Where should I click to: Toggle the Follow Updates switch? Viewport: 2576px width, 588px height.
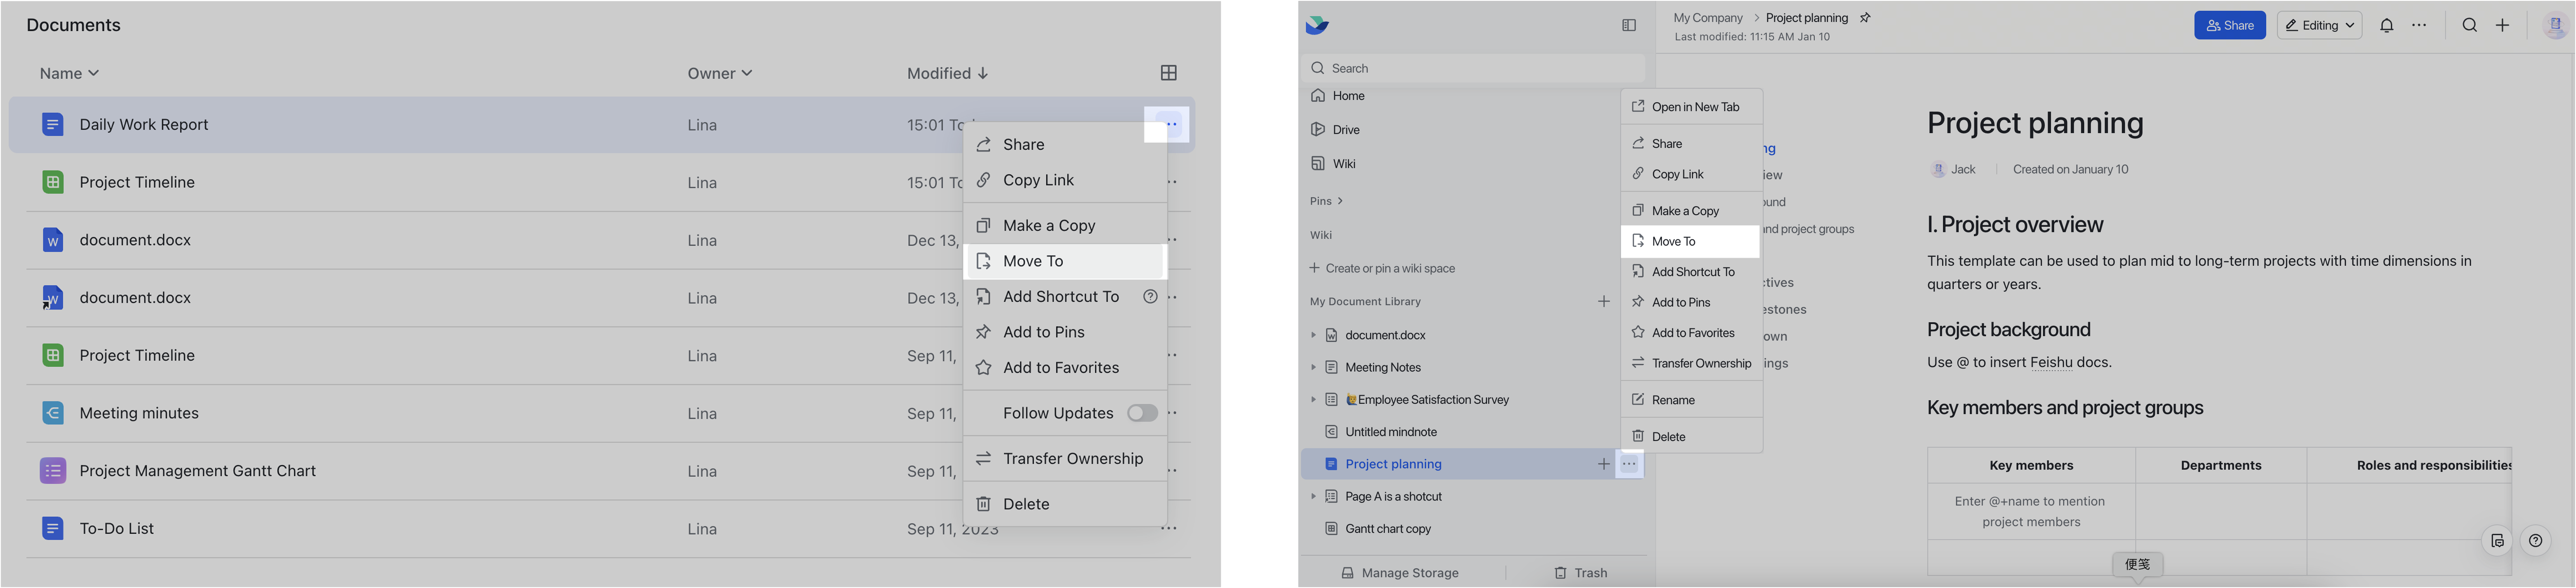[1142, 413]
